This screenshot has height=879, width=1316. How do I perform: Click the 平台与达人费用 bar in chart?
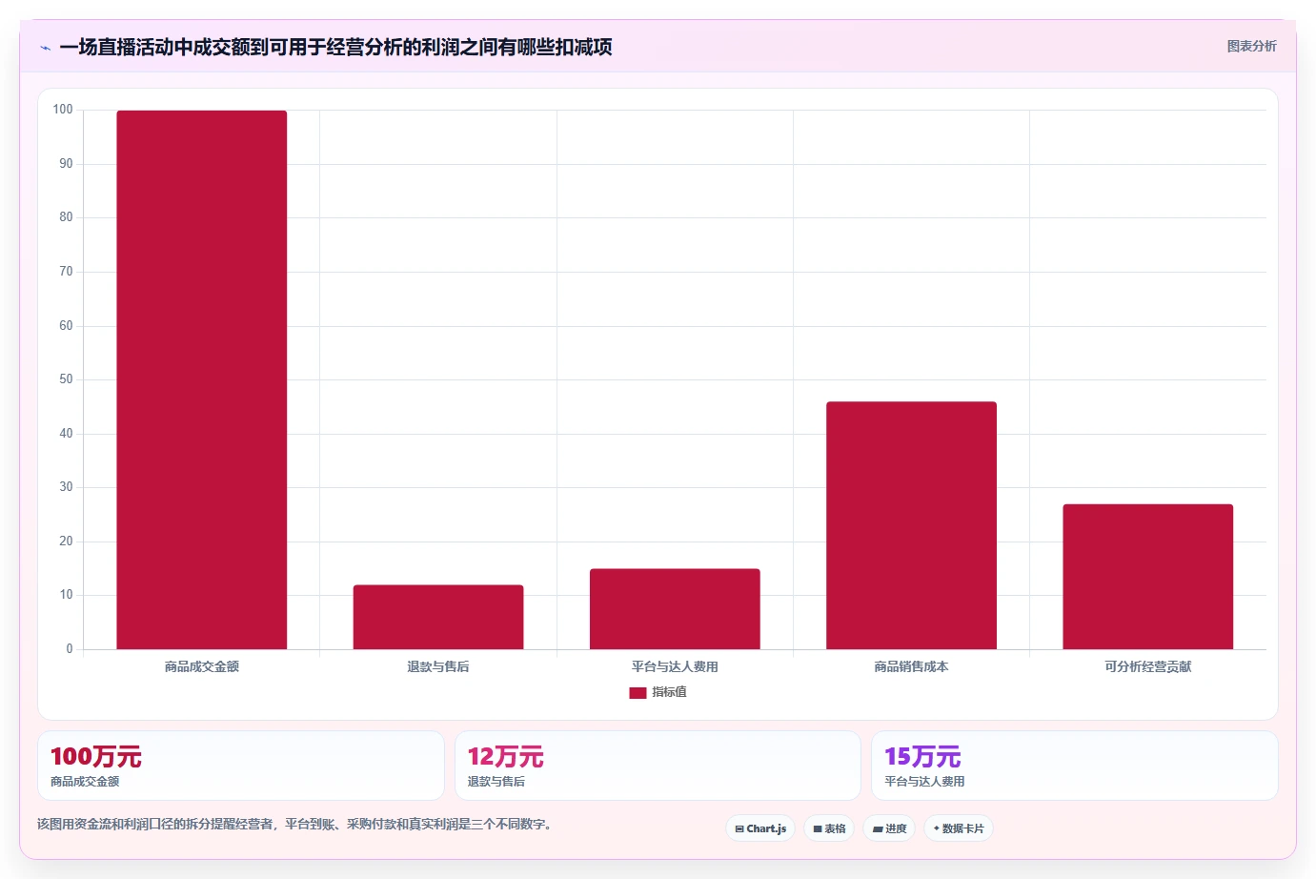tap(675, 609)
